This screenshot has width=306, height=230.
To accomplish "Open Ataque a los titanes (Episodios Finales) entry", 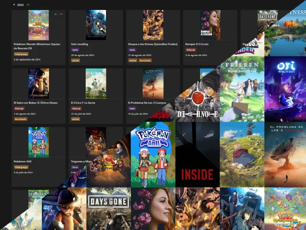I will 153,44.
